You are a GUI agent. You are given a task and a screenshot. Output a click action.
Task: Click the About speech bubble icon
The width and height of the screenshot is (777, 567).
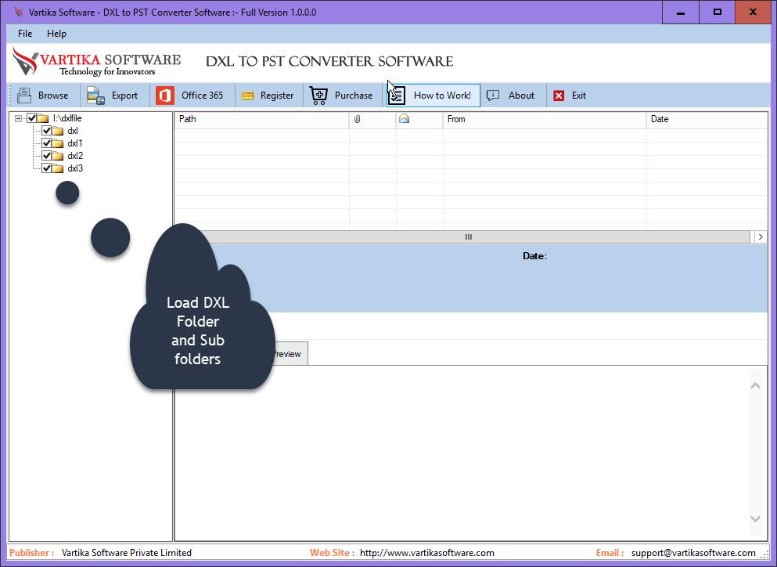tap(492, 96)
